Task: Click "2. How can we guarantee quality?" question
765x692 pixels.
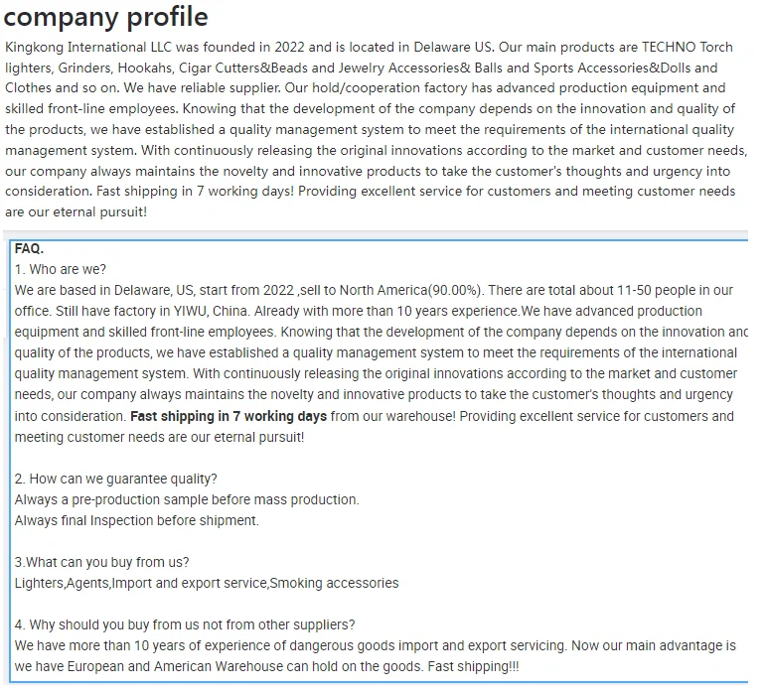Action: pyautogui.click(x=115, y=479)
